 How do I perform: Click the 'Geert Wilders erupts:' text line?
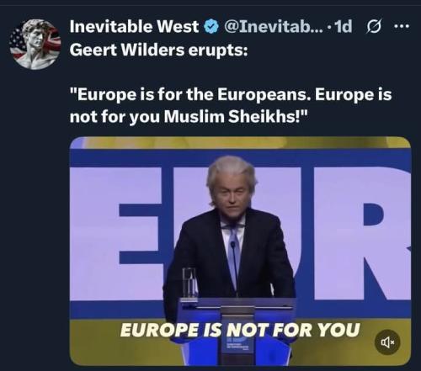(x=159, y=50)
